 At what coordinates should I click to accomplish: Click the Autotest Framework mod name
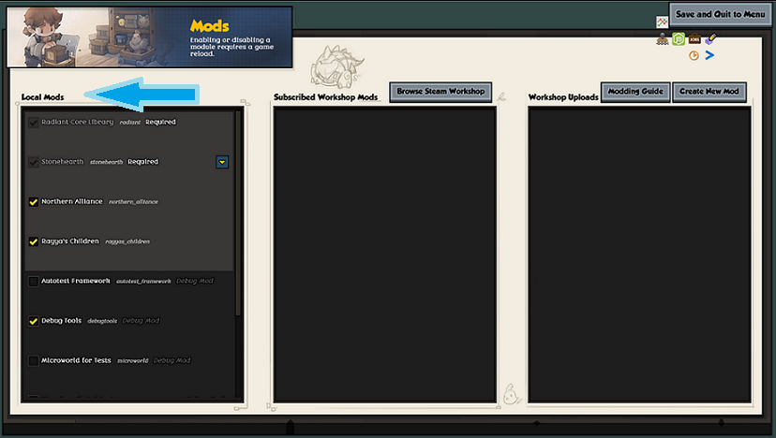(76, 281)
